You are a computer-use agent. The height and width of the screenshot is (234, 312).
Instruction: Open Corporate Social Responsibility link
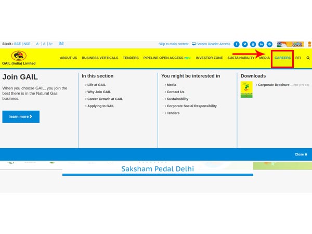click(x=192, y=106)
